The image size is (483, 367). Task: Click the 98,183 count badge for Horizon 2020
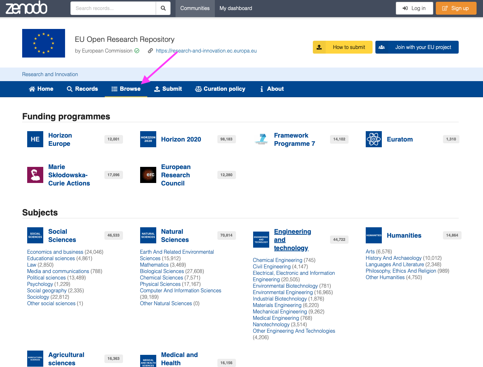(x=226, y=139)
